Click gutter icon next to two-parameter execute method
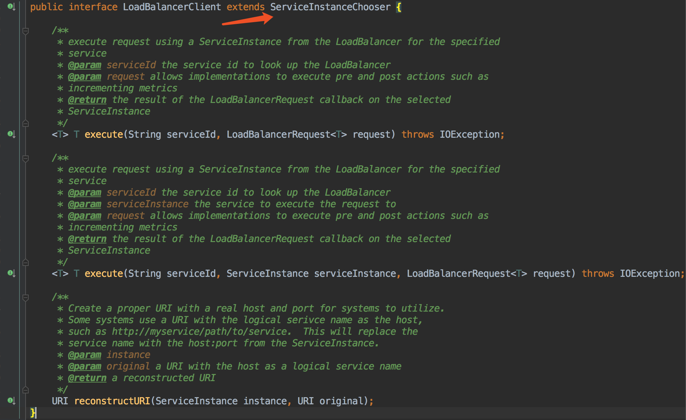The width and height of the screenshot is (686, 420). pos(11,134)
